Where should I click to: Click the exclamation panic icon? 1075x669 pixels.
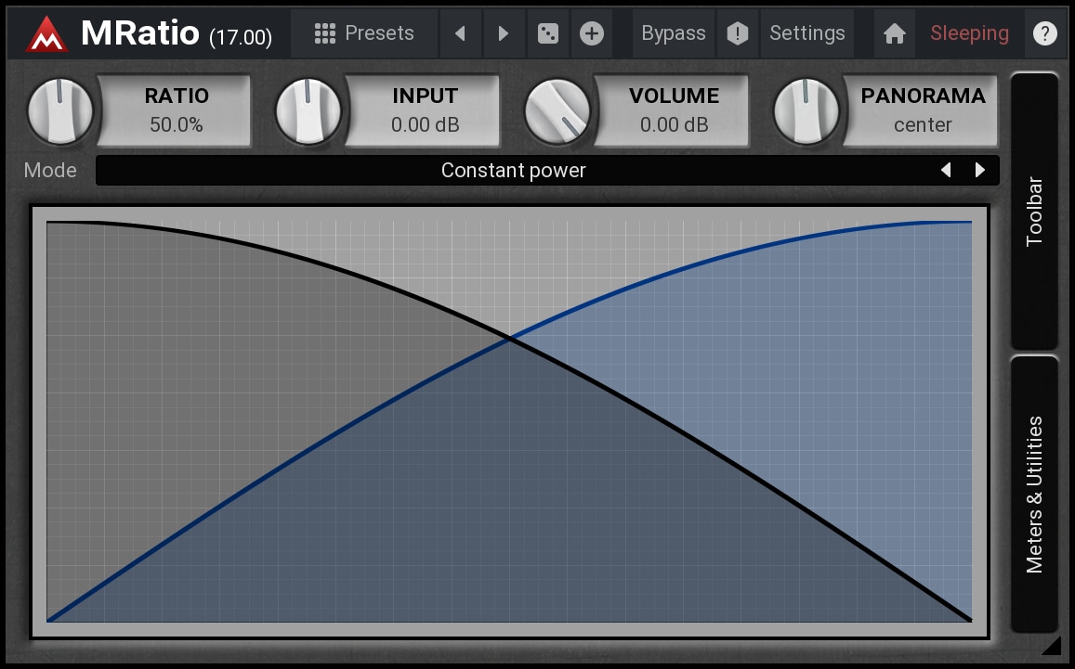[x=737, y=34]
